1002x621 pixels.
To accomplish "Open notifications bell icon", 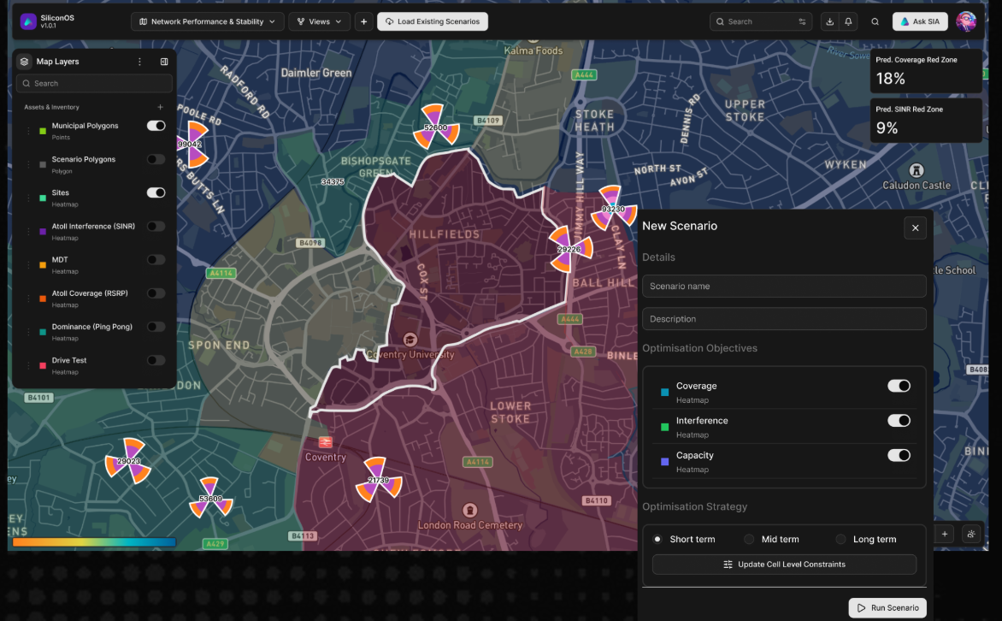I will point(848,21).
